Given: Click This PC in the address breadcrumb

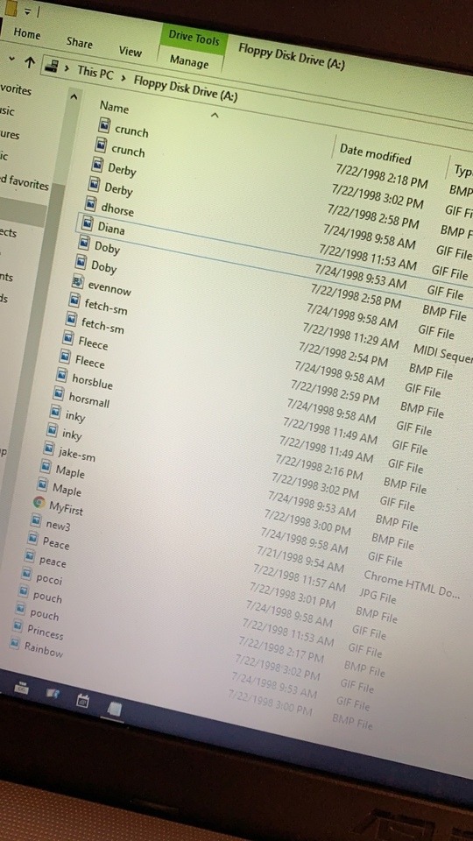Looking at the screenshot, I should click(95, 73).
